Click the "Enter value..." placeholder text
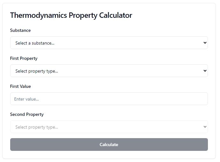Image resolution: width=220 pixels, height=162 pixels. click(x=26, y=99)
